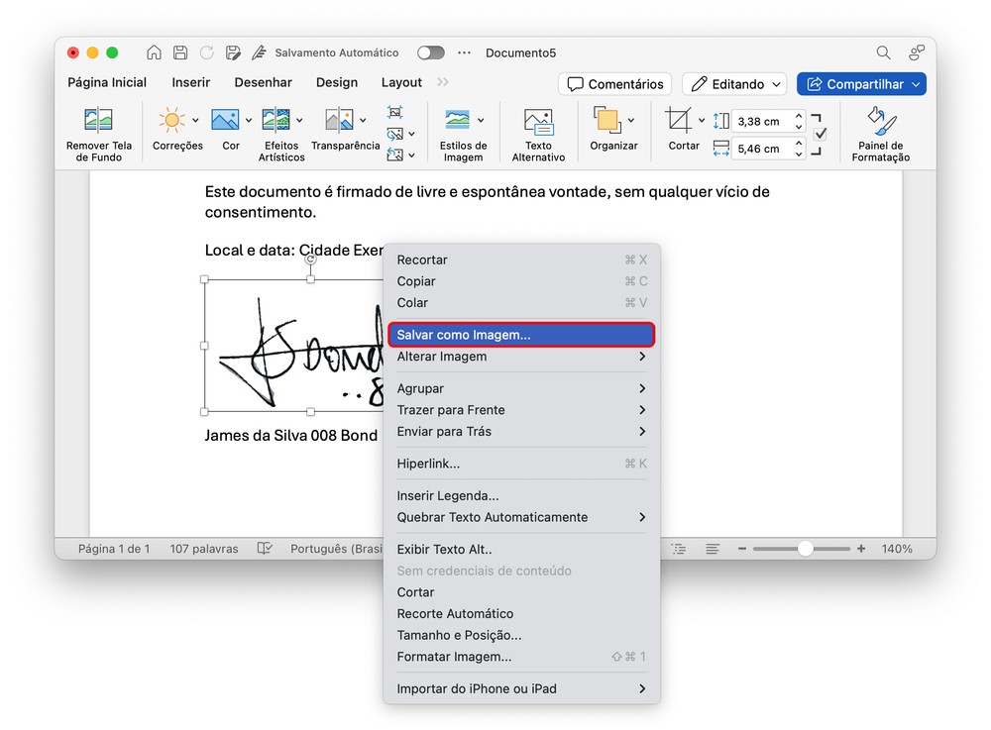The height and width of the screenshot is (730, 991).
Task: Open the Painel de Formatação
Action: (883, 121)
